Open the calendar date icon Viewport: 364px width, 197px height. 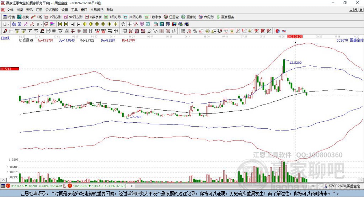(x=156, y=24)
